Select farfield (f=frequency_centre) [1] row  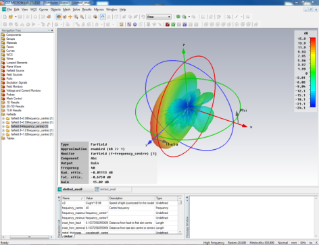coord(29,126)
